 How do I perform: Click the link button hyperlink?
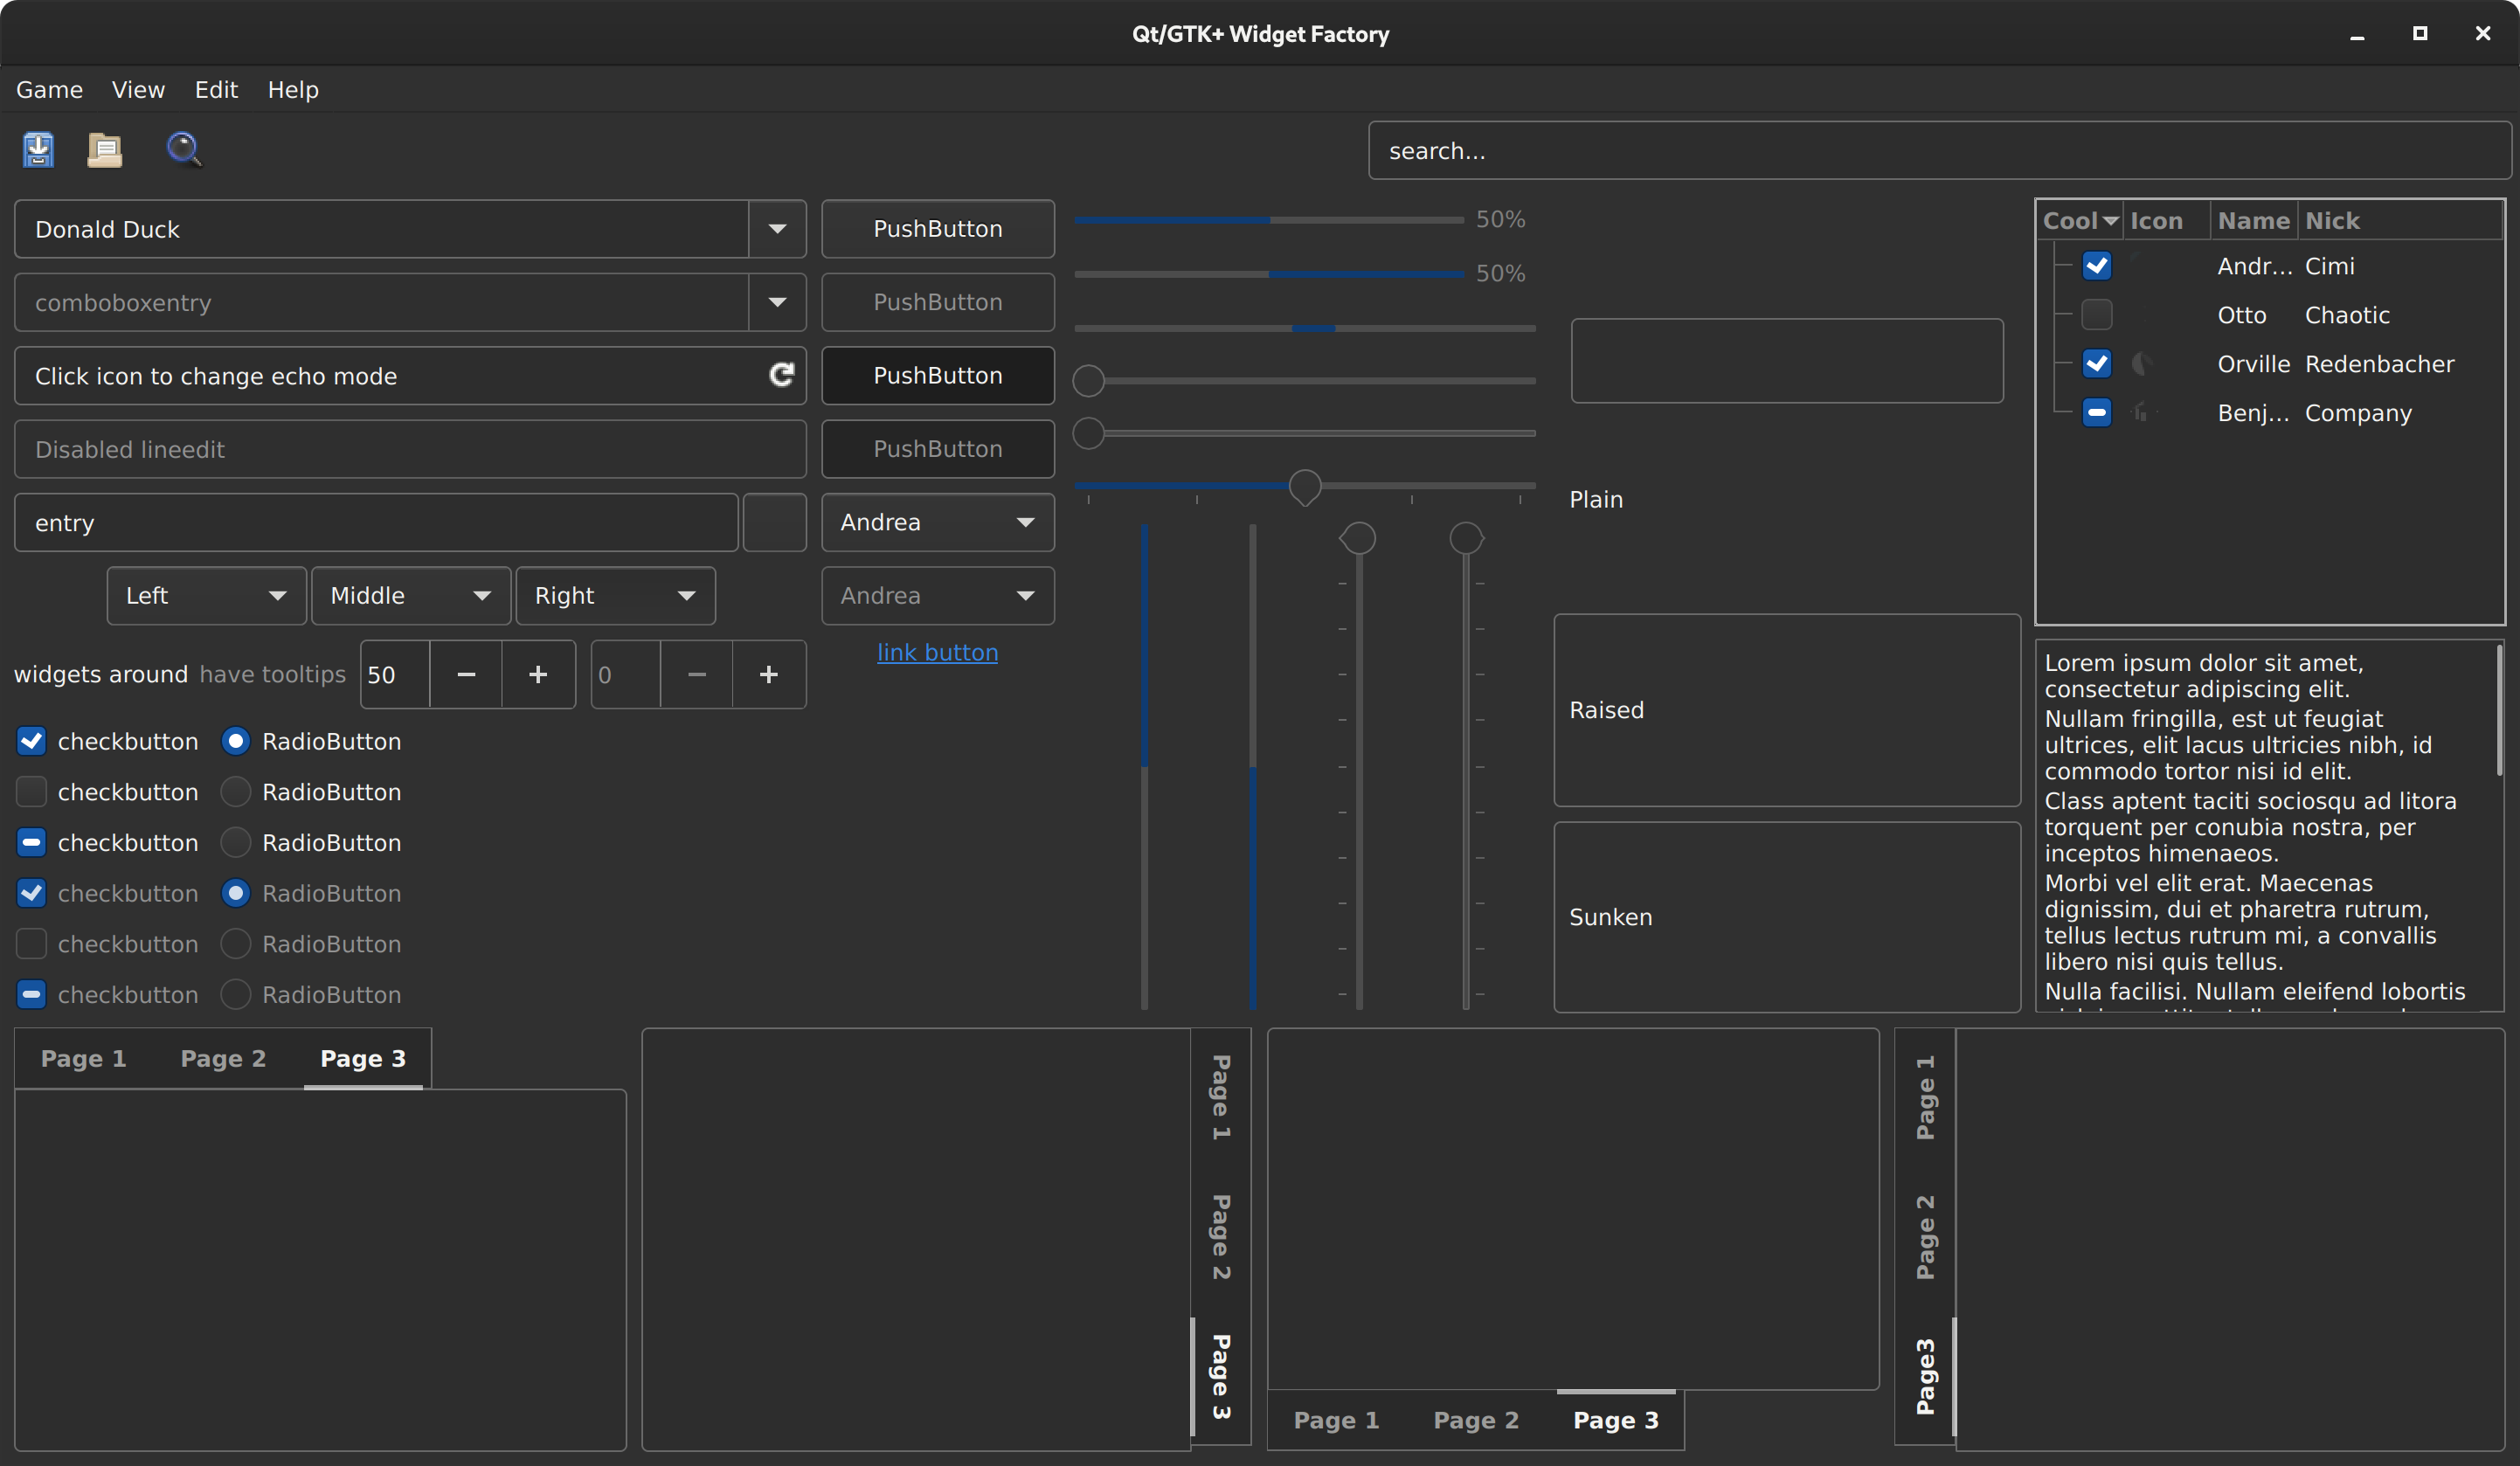click(x=939, y=653)
